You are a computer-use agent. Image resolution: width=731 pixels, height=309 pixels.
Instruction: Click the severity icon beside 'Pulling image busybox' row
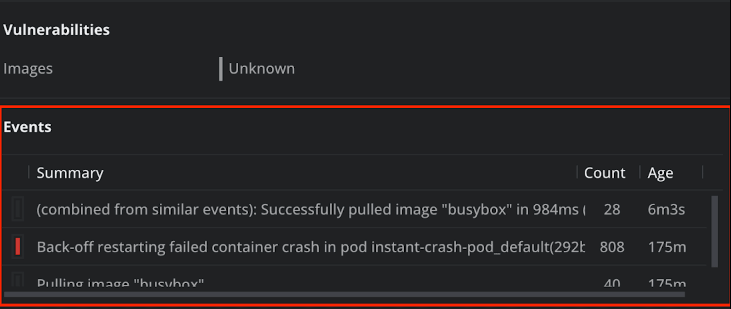coord(18,283)
